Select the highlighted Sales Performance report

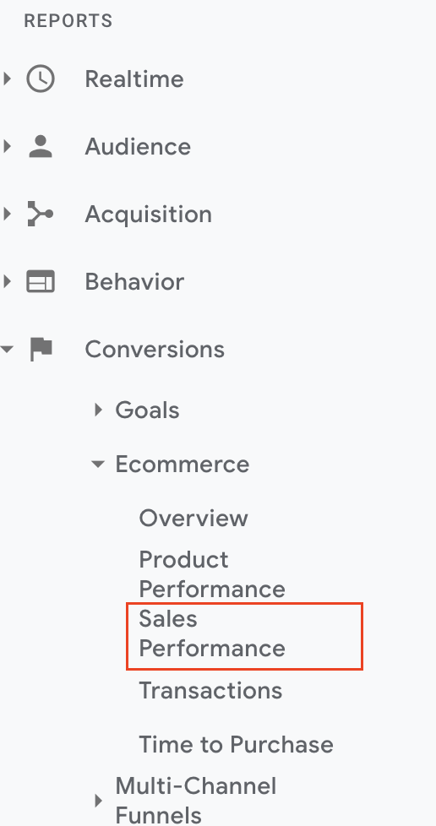point(245,636)
